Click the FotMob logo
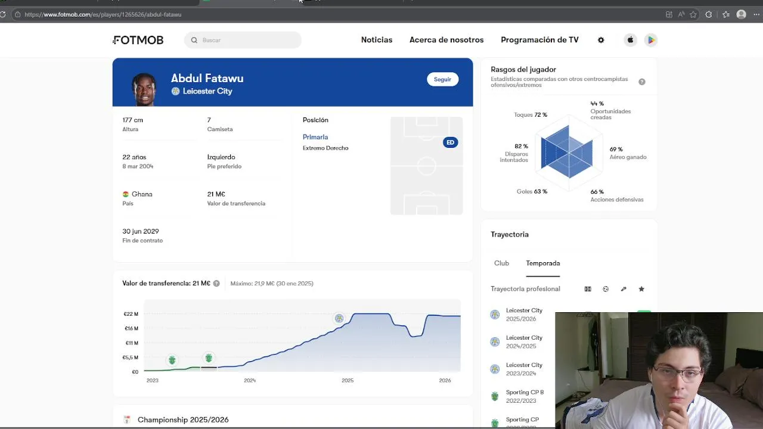This screenshot has height=429, width=763. tap(138, 40)
